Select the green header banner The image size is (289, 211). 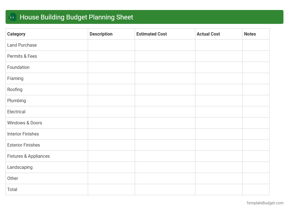coord(144,17)
